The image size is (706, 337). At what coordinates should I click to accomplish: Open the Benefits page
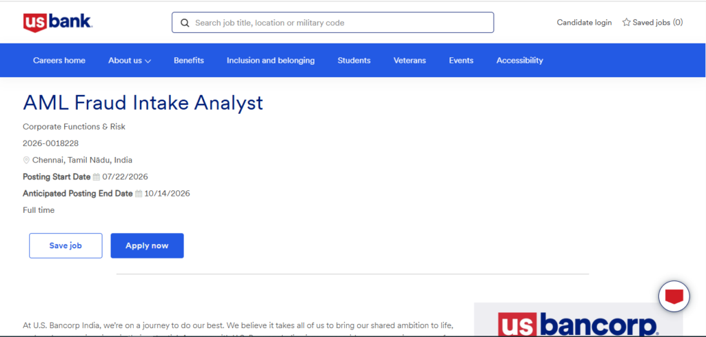point(189,60)
